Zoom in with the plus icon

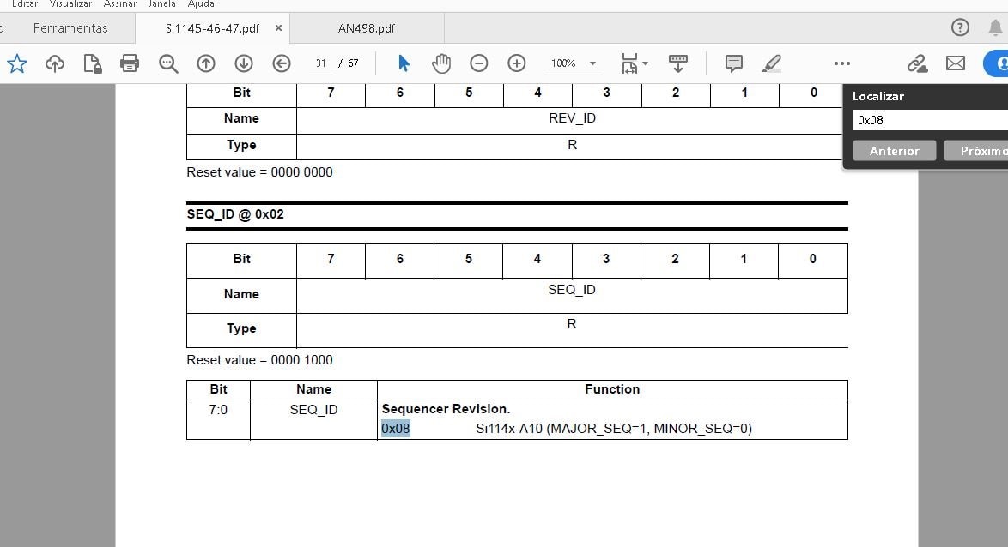(517, 63)
